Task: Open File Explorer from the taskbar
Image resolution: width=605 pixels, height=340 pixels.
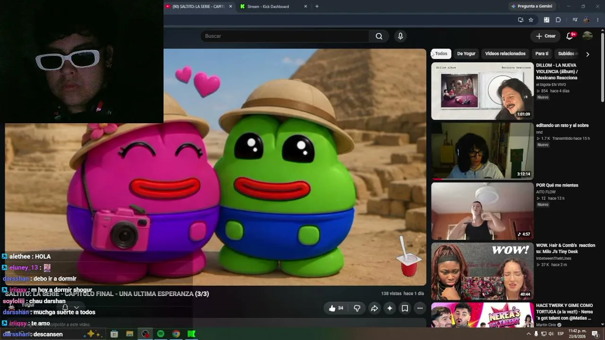Action: 130,334
